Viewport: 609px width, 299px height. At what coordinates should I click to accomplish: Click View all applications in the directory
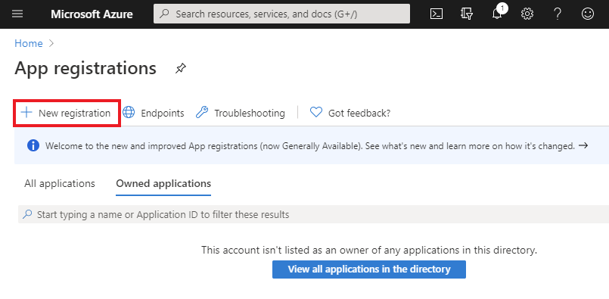click(x=369, y=269)
